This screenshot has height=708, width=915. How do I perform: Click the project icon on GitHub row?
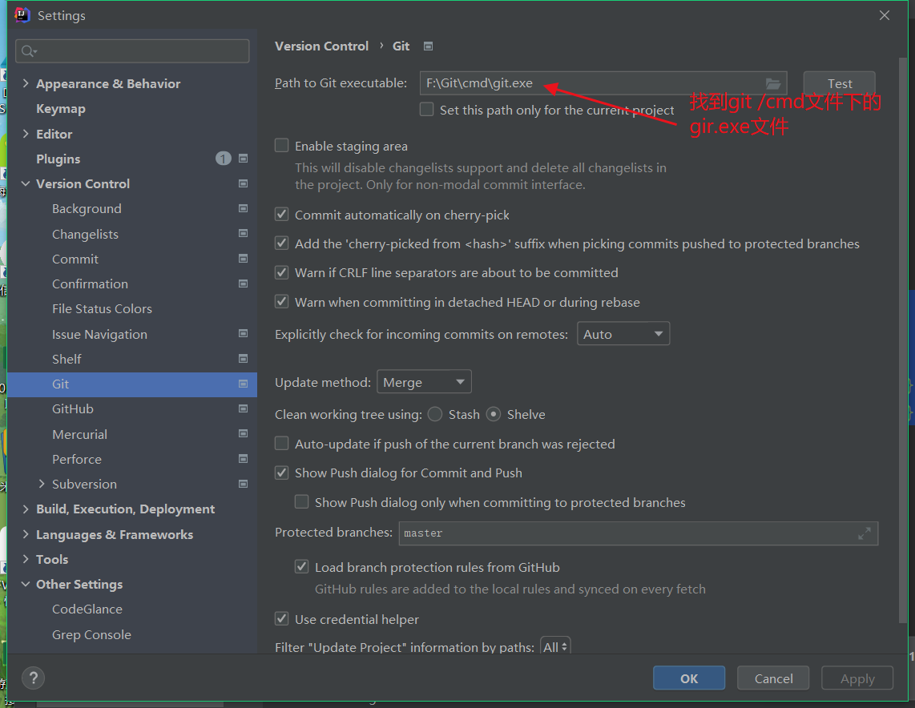(244, 408)
